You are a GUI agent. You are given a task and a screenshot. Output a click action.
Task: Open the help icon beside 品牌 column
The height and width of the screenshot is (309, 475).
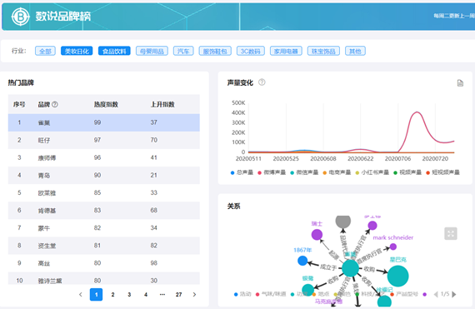click(55, 104)
